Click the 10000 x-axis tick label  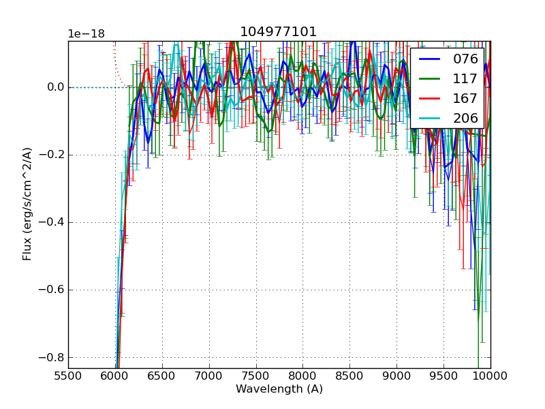coord(490,376)
